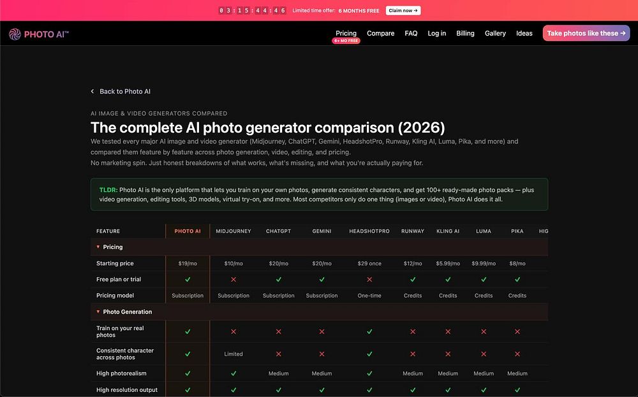The image size is (638, 397).
Task: Click the Free plan or trial row label
Action: tap(119, 280)
